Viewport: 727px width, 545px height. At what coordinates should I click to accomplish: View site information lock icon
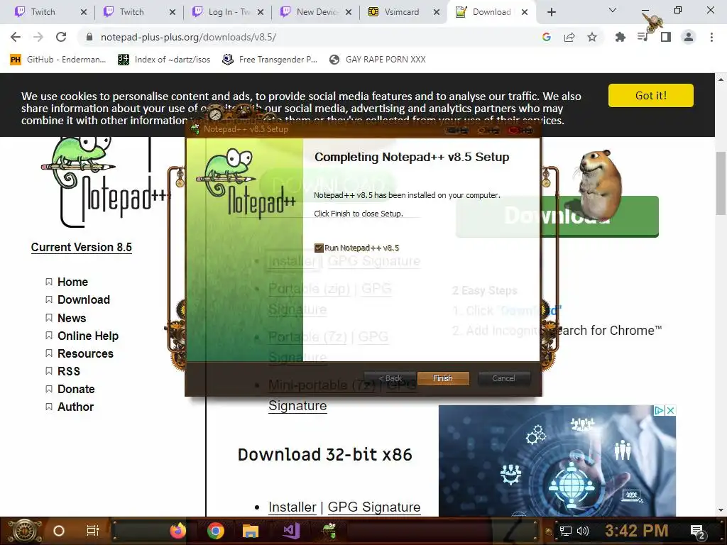(x=89, y=37)
